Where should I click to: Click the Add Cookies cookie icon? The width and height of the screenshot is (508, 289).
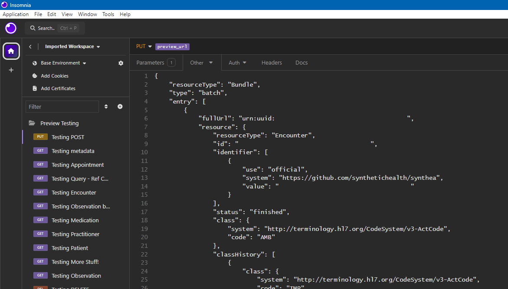click(35, 76)
